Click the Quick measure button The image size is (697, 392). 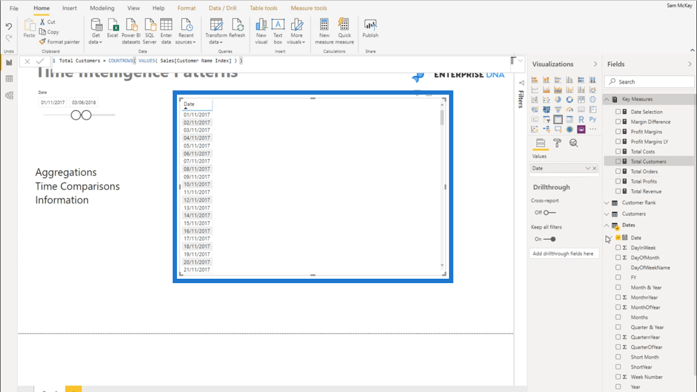coord(344,31)
